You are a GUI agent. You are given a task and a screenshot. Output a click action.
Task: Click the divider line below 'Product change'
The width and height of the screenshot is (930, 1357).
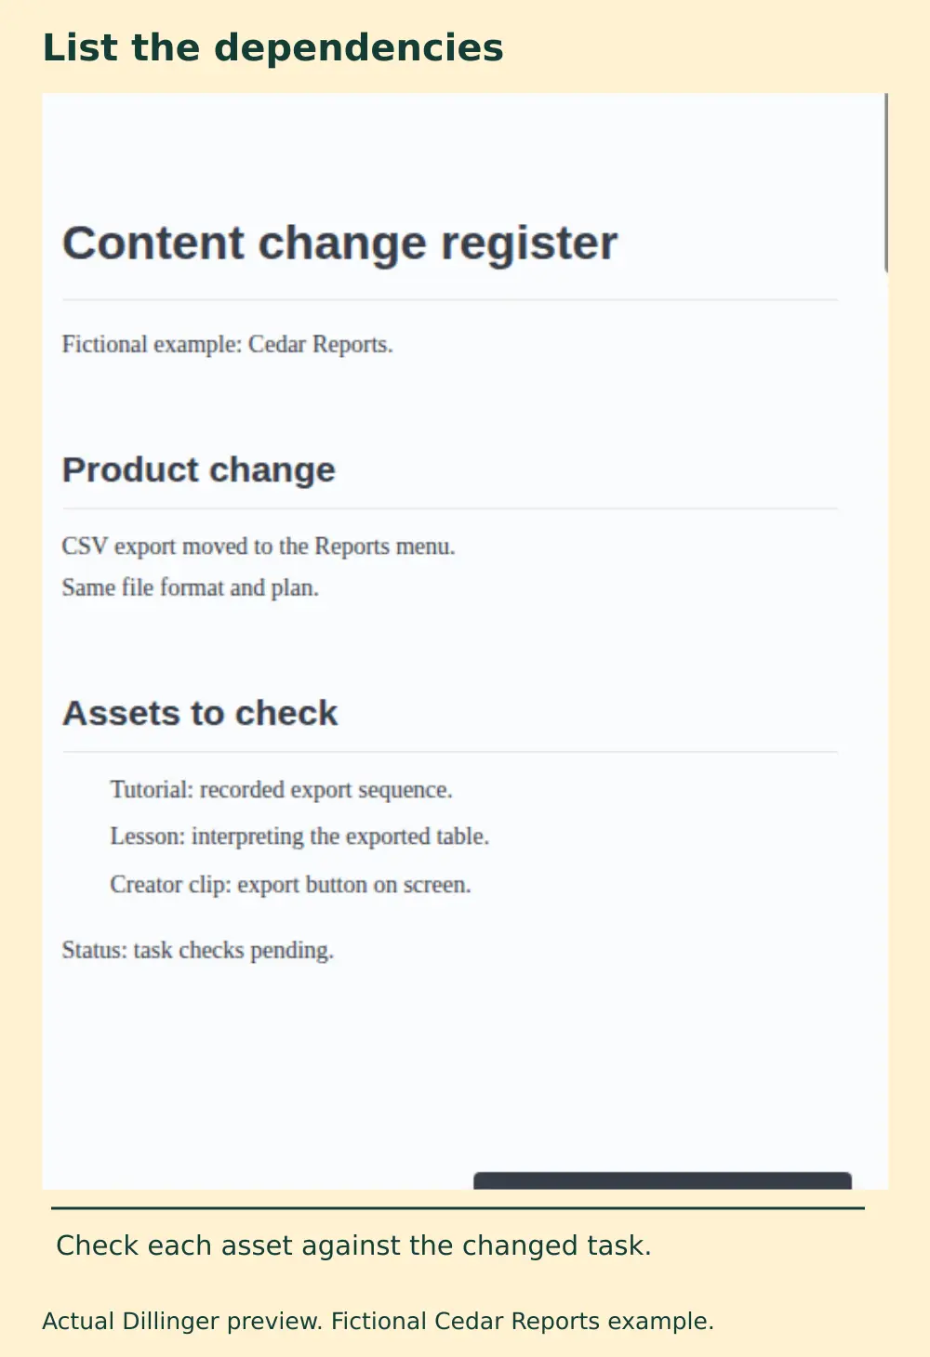450,508
